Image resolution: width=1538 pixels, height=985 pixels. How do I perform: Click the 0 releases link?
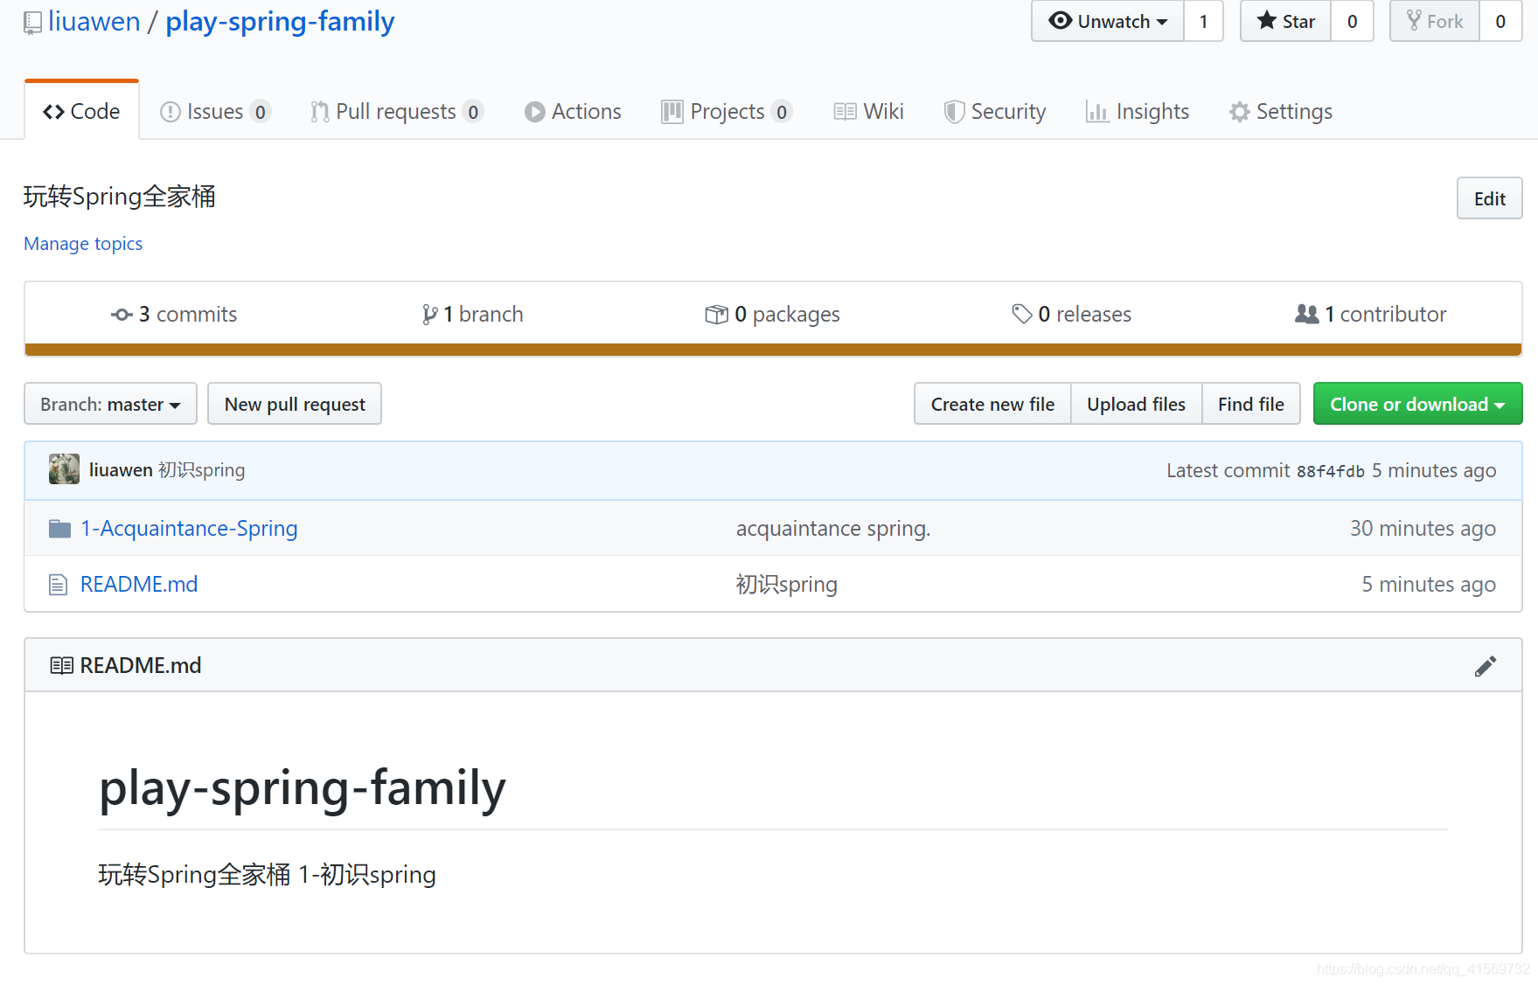tap(1072, 315)
